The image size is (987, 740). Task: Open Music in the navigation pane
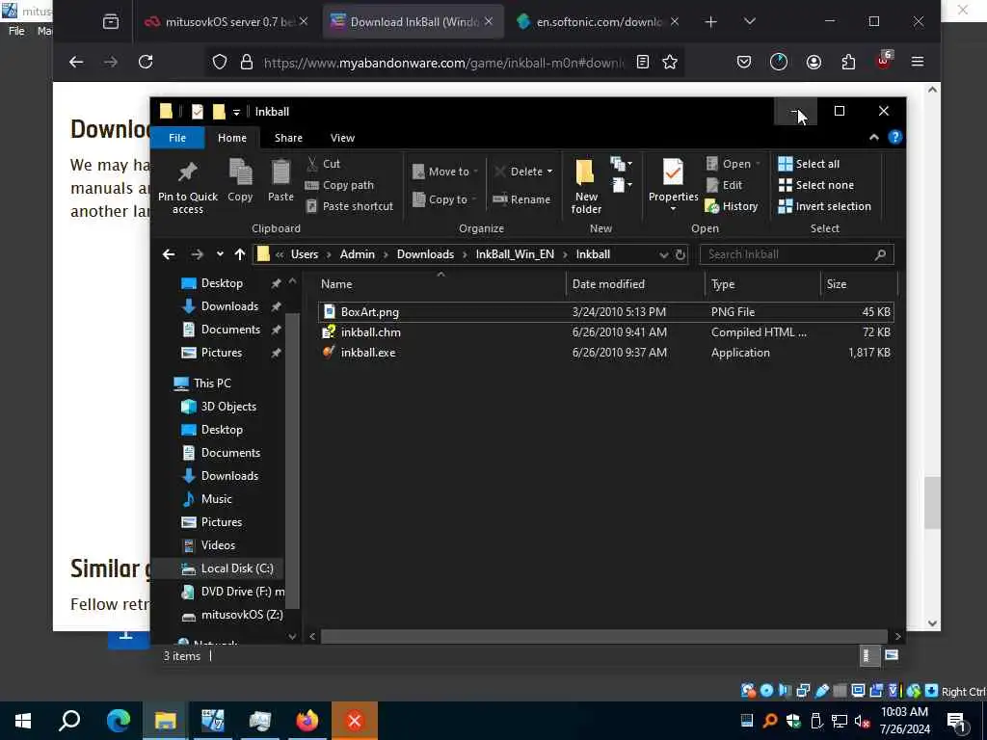(217, 499)
